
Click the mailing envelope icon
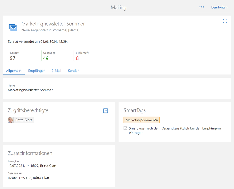tap(13, 27)
